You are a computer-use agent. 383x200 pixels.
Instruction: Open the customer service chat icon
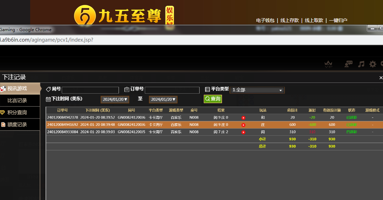pyautogui.click(x=348, y=64)
